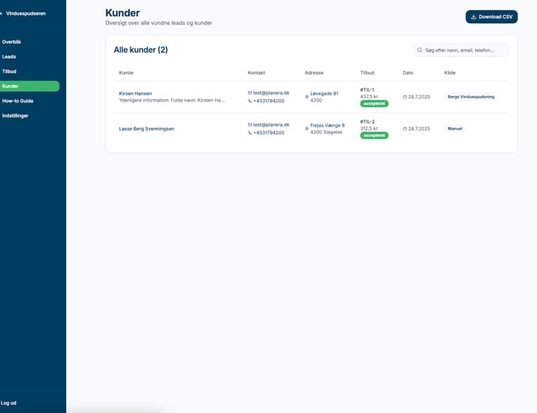Open Indstillinger settings page

[x=16, y=116]
